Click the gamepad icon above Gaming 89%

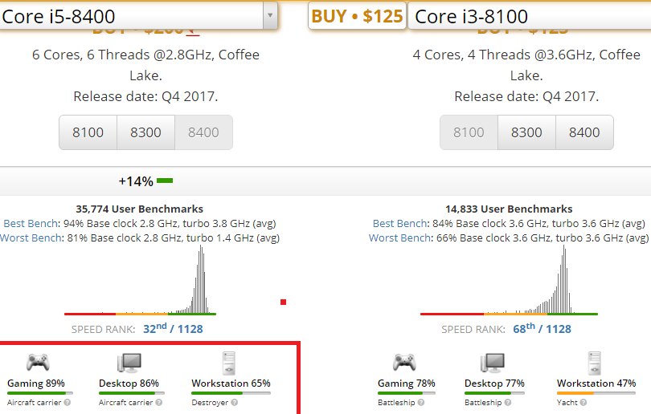tap(38, 362)
